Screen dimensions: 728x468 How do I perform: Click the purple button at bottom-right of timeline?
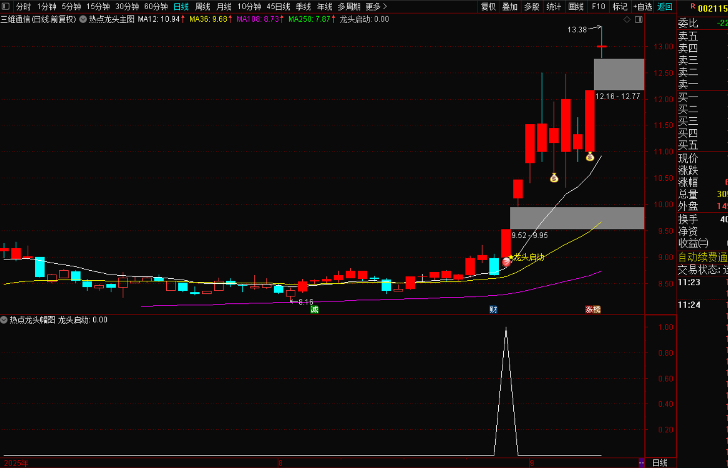[641, 462]
